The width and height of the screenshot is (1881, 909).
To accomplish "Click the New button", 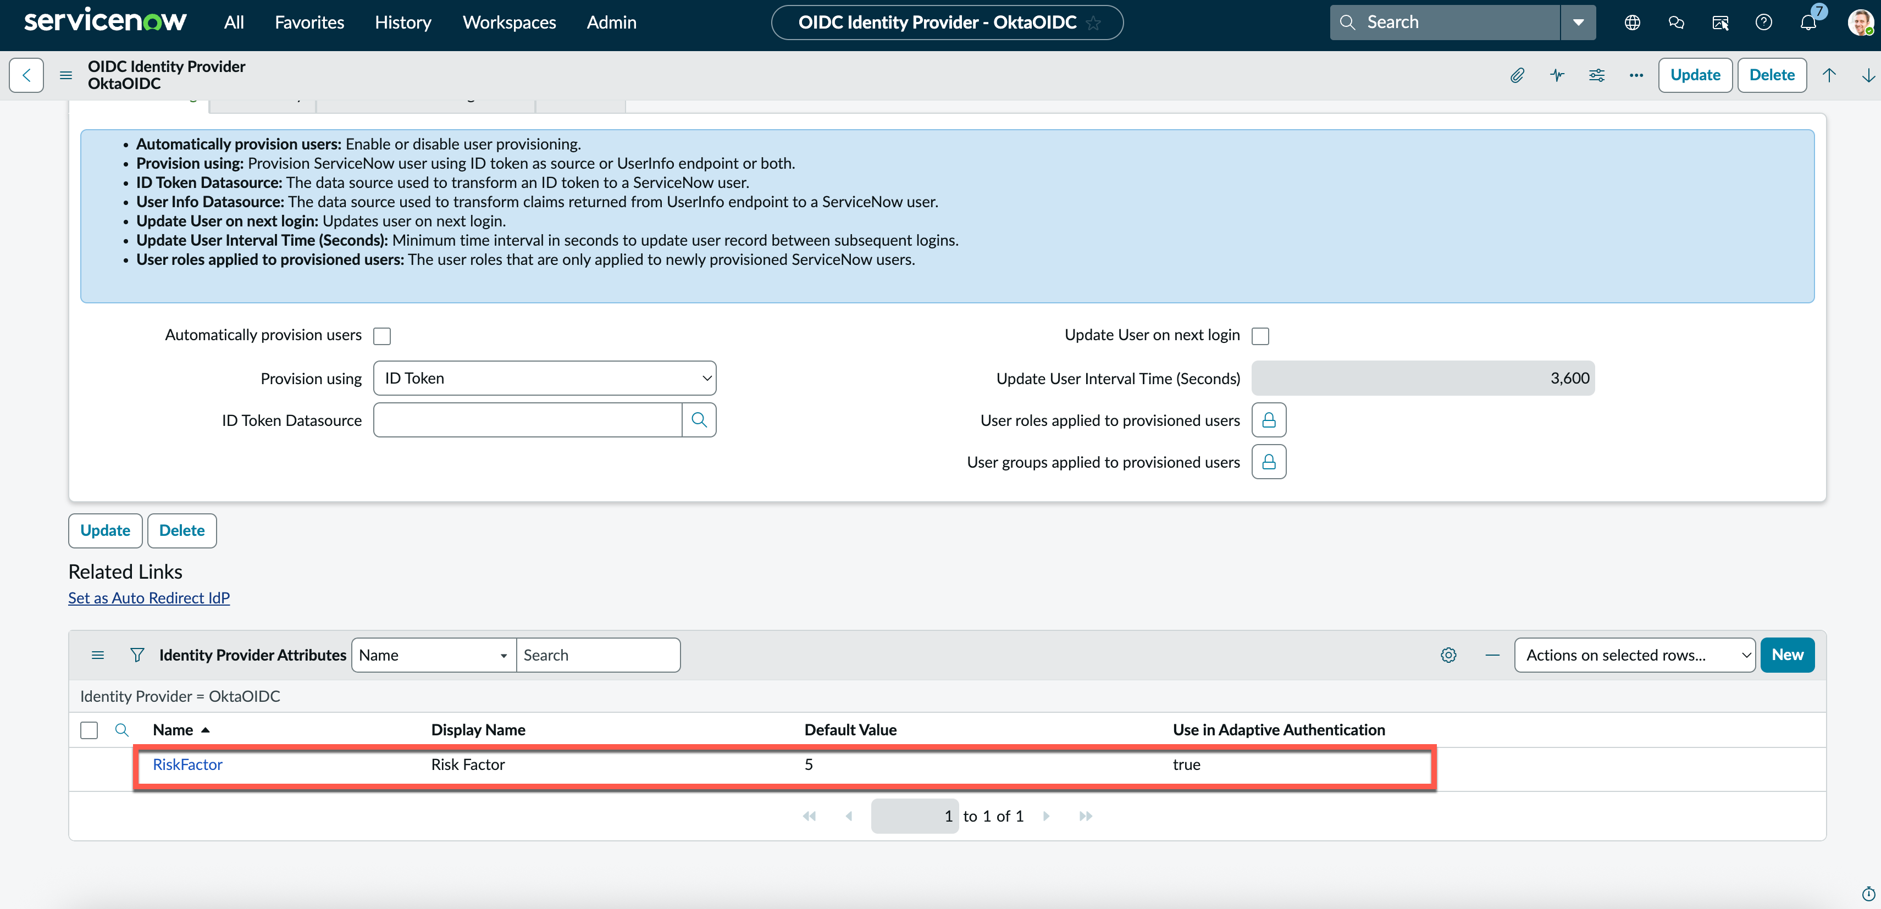I will coord(1787,655).
